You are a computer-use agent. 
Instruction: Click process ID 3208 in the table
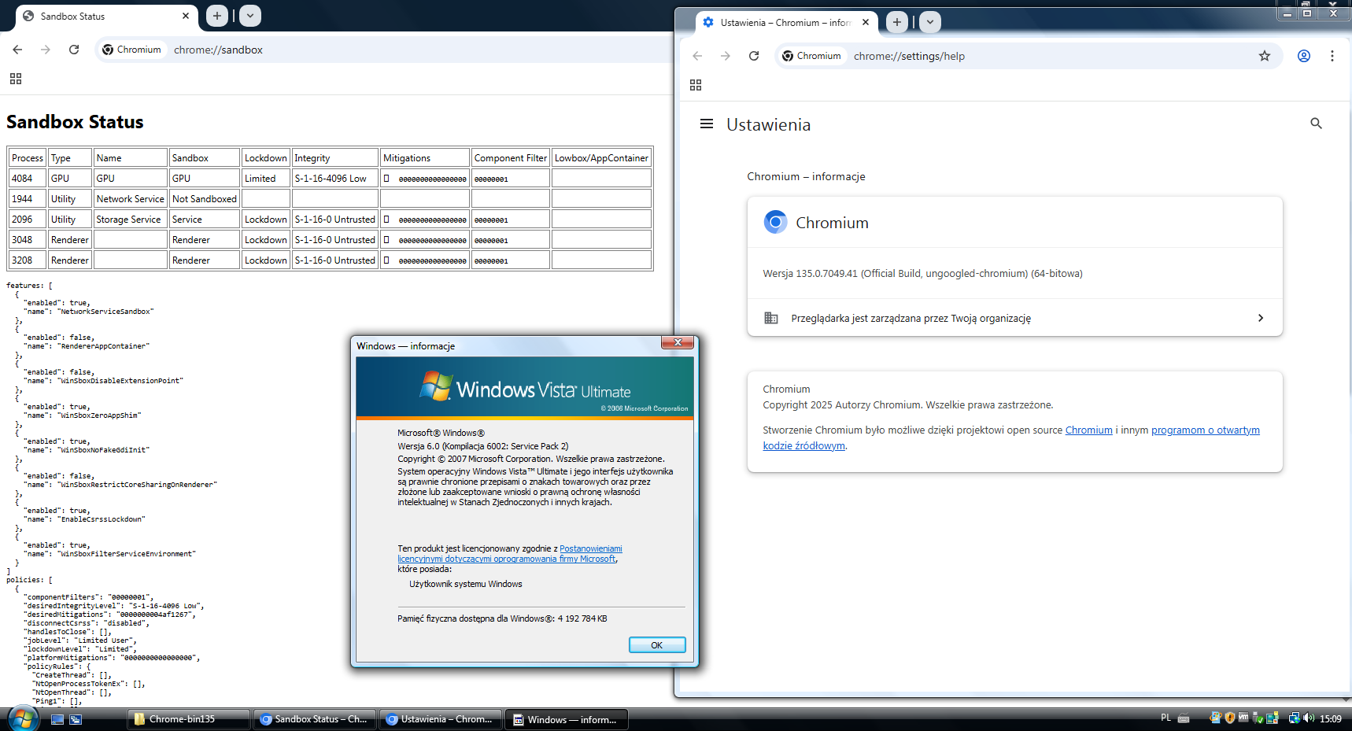point(28,260)
